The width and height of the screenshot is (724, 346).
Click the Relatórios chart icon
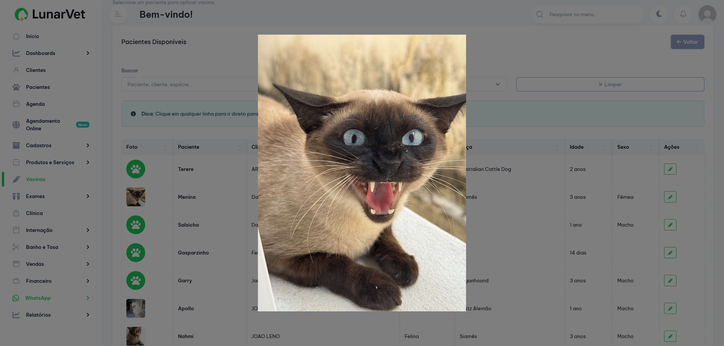click(x=16, y=315)
